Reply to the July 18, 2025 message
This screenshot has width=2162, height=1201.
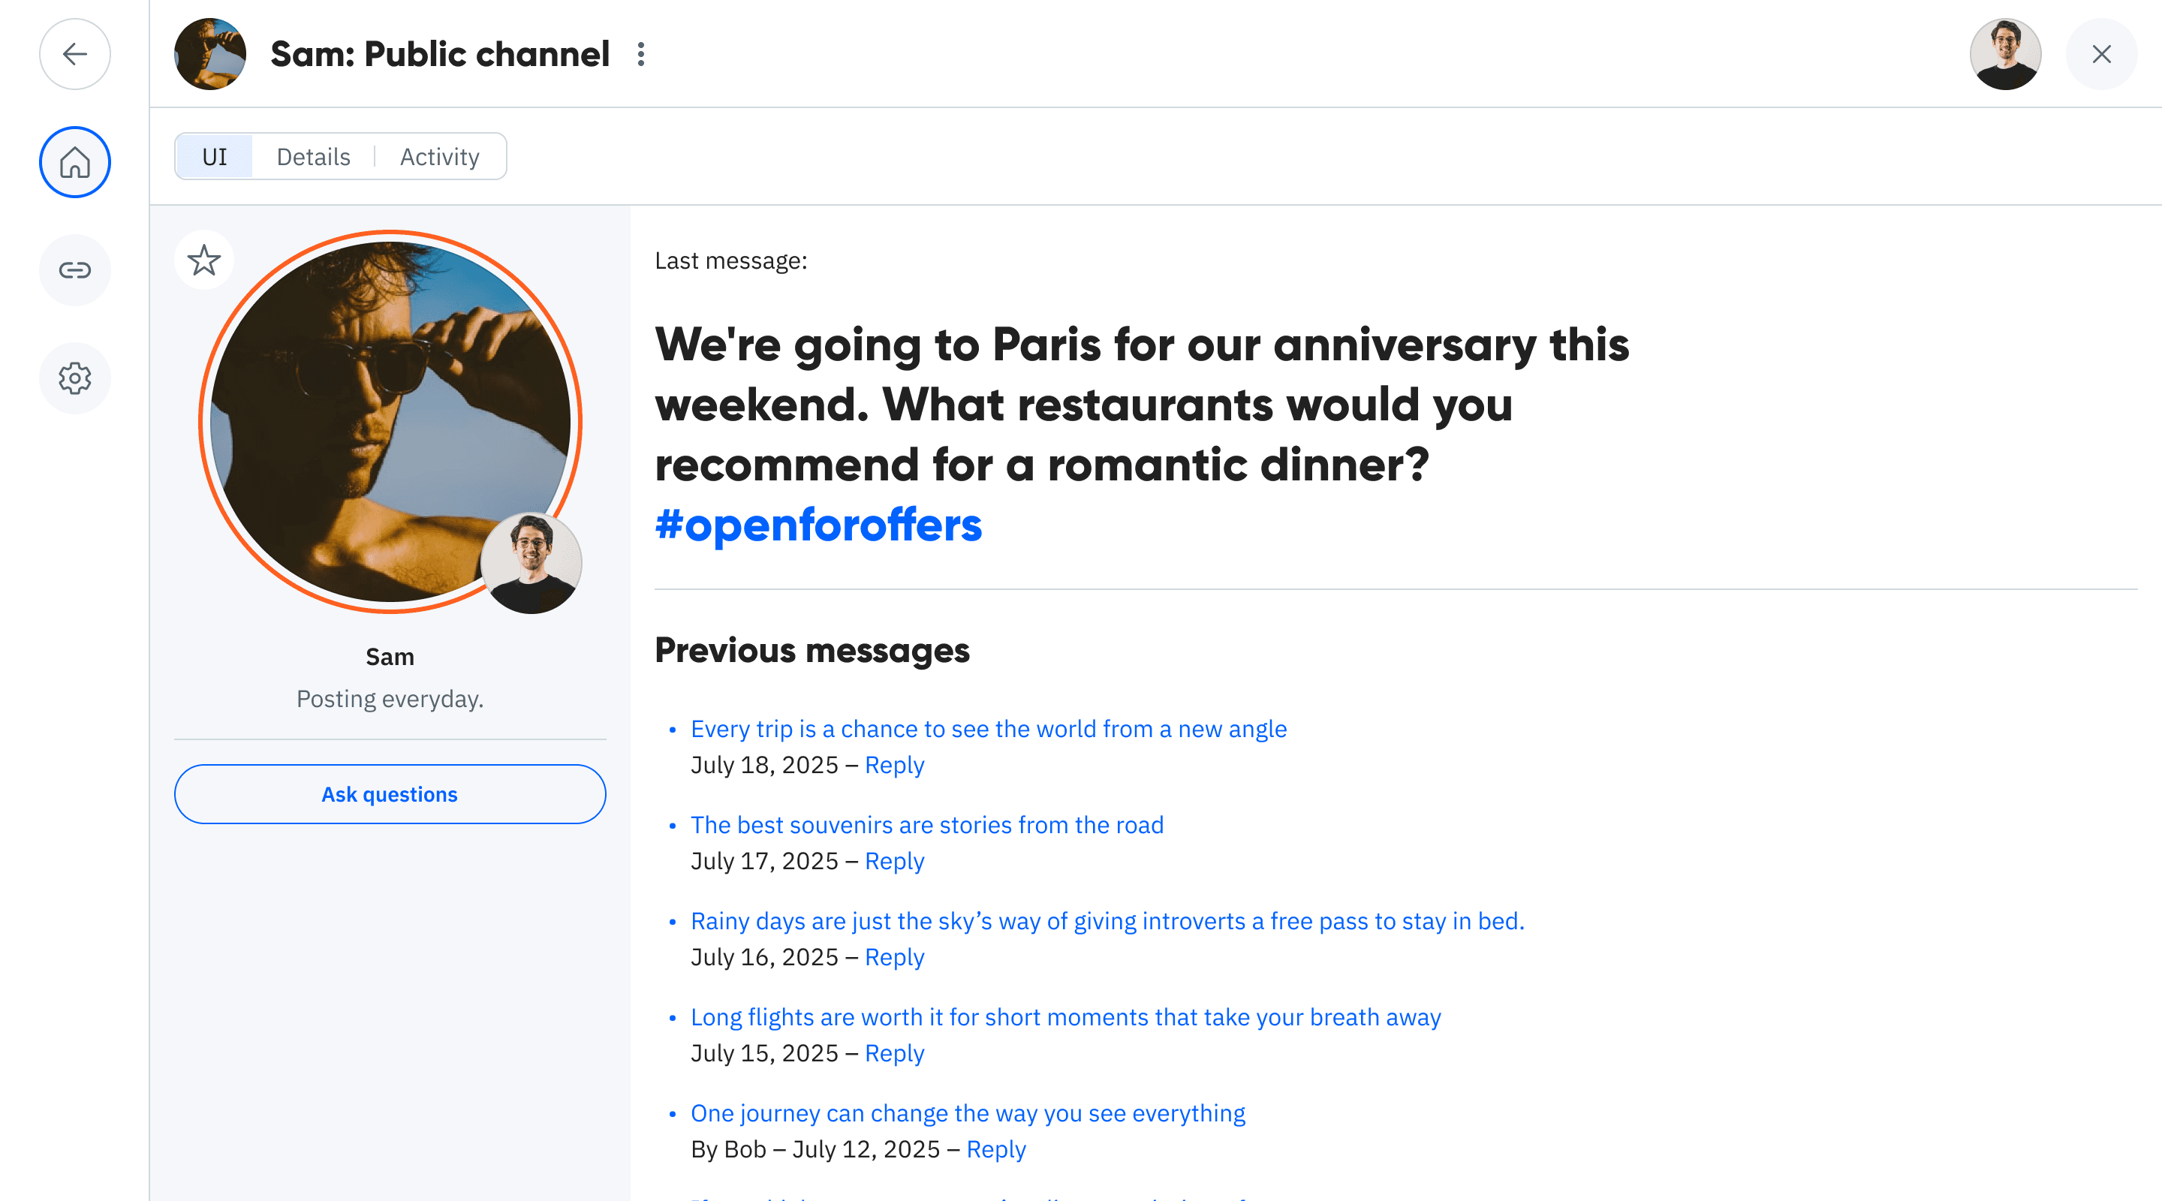(894, 765)
